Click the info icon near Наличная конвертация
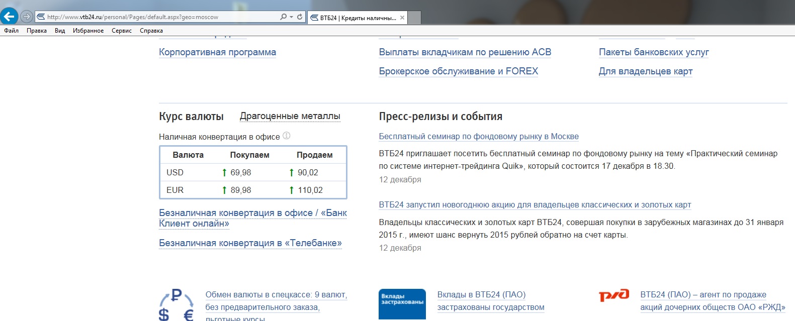The width and height of the screenshot is (795, 321). (287, 136)
